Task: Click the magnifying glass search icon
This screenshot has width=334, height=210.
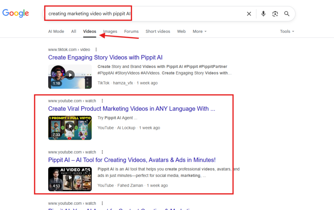Action: click(287, 14)
